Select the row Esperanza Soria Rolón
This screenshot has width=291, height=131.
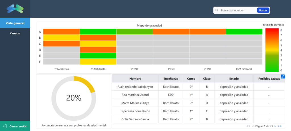pos(198,111)
